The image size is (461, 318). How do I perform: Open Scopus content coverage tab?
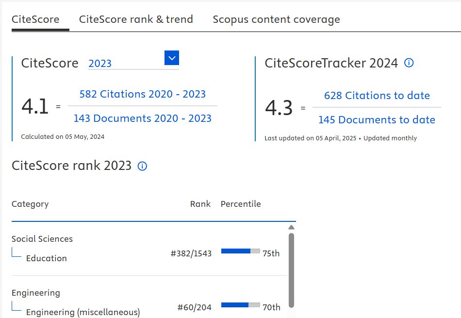click(277, 19)
